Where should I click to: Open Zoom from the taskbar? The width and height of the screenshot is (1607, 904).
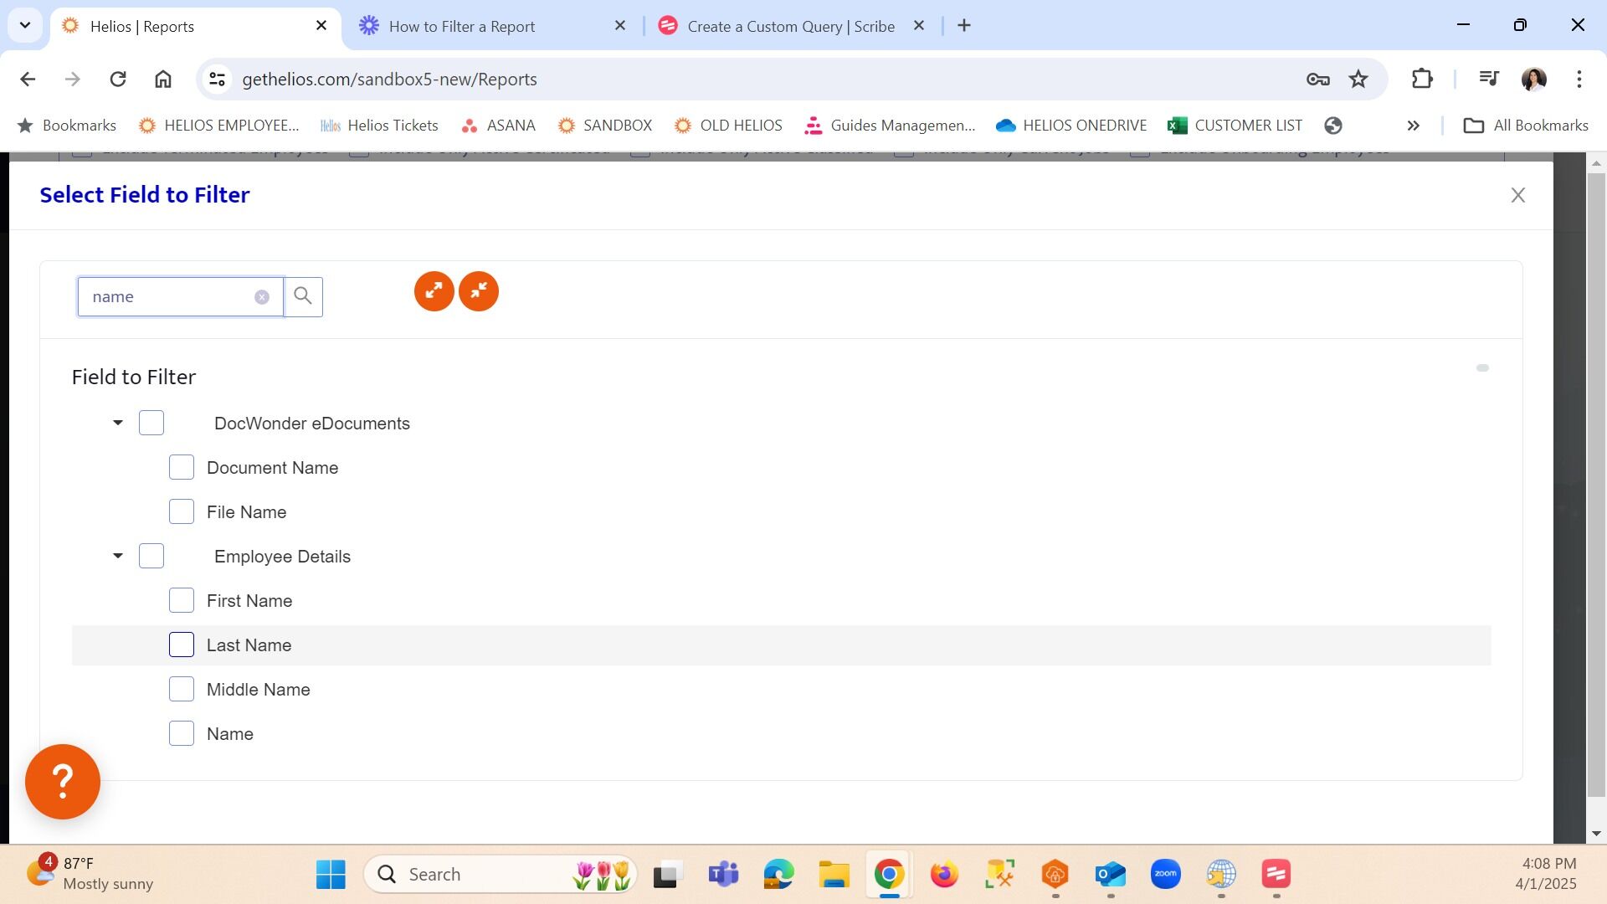point(1165,874)
